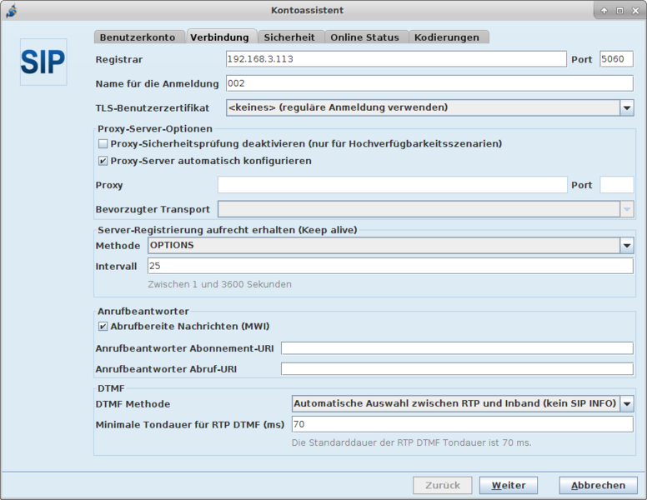Image resolution: width=647 pixels, height=500 pixels.
Task: Close the Kontoassistent window
Action: 634,10
